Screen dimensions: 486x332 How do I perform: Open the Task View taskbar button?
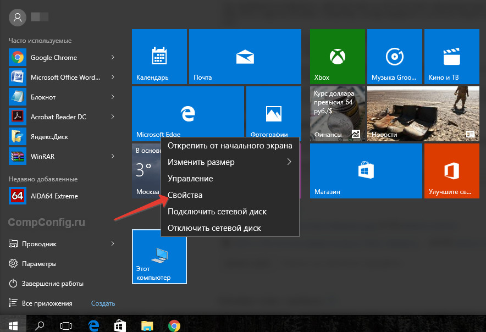pos(65,325)
